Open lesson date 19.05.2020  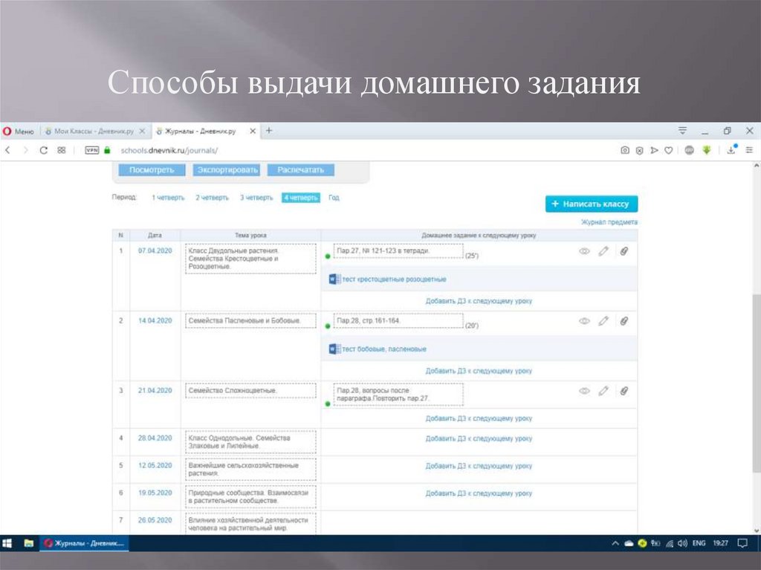(155, 492)
